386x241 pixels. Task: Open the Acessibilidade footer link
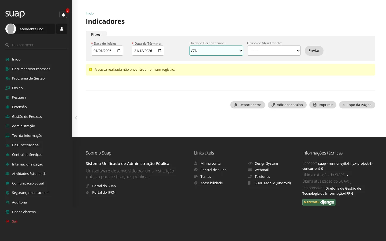pos(211,183)
